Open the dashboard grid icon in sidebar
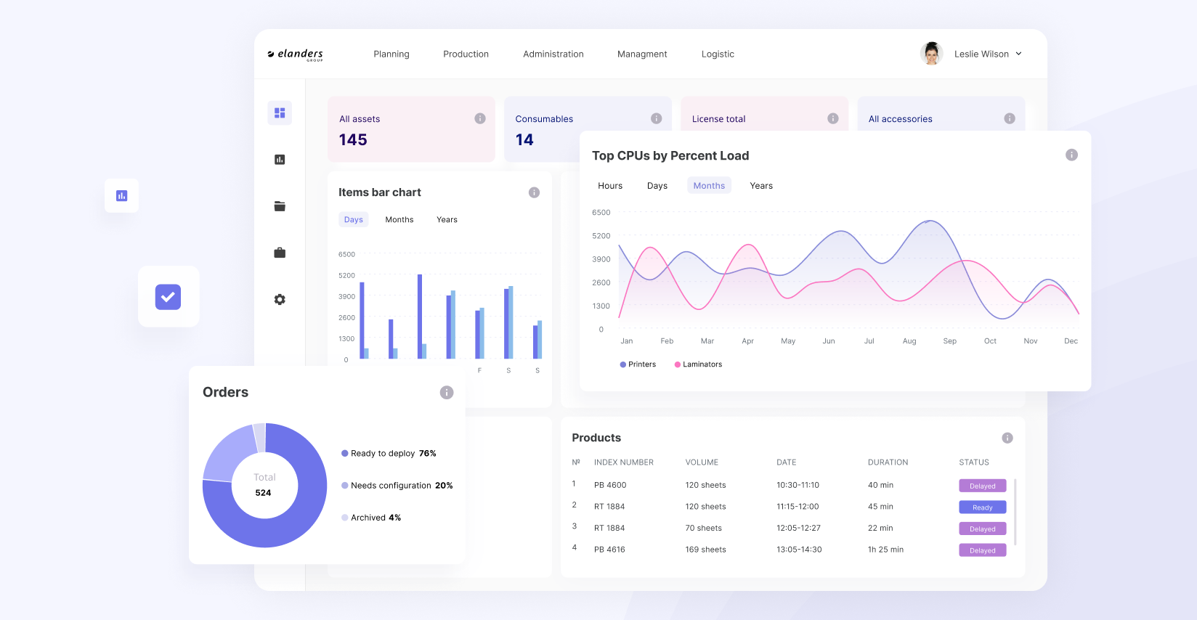This screenshot has height=620, width=1197. pyautogui.click(x=280, y=113)
